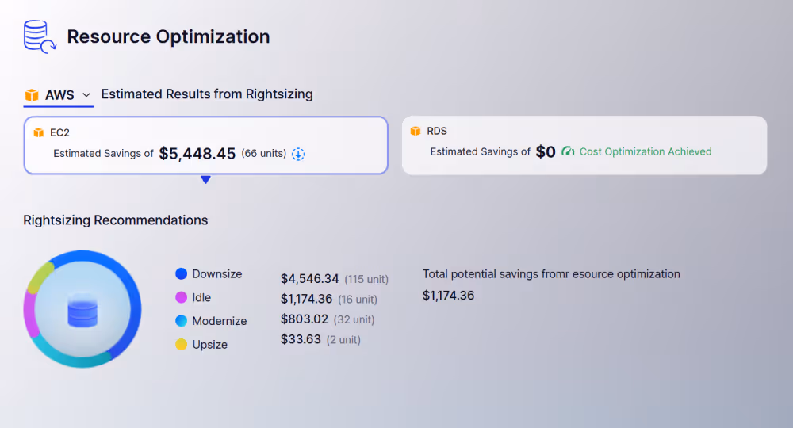The height and width of the screenshot is (428, 793).
Task: Expand the AWS provider dropdown chevron
Action: pyautogui.click(x=86, y=95)
